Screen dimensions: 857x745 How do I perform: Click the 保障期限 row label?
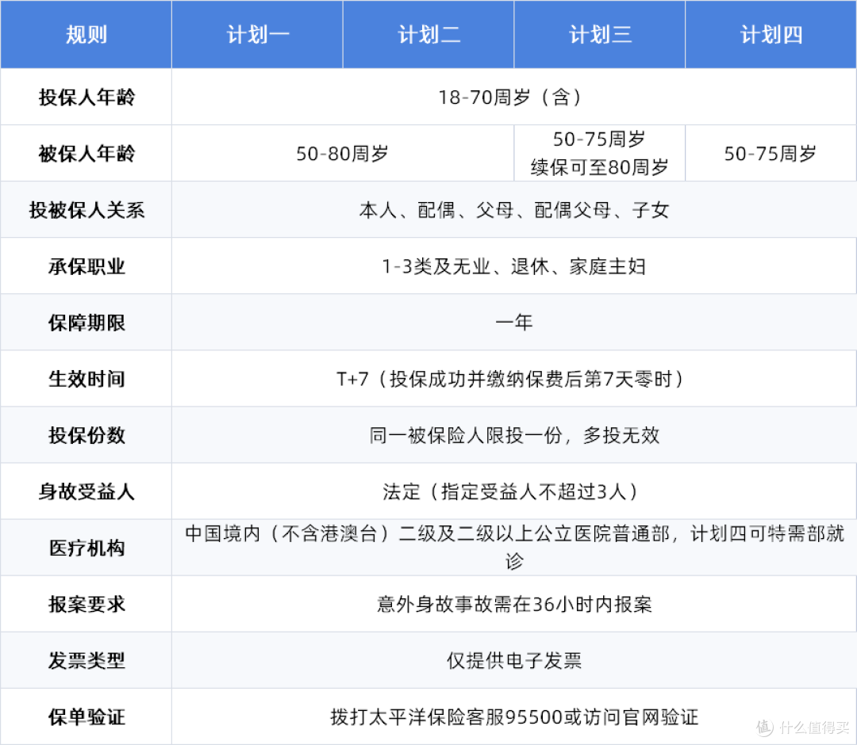coord(86,323)
